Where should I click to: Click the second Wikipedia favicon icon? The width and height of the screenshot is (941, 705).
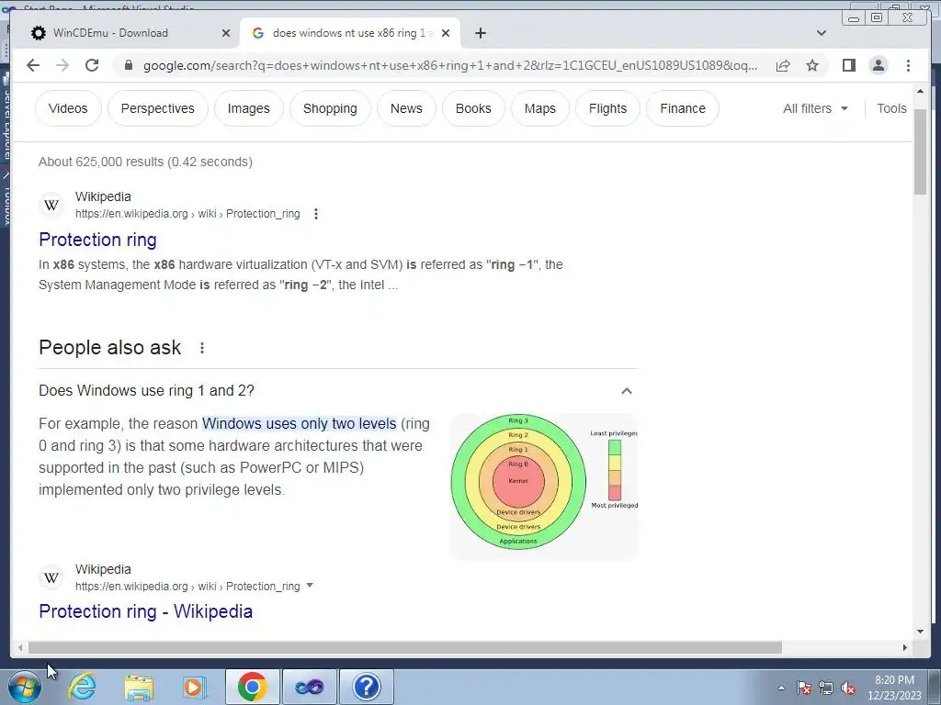coord(51,578)
